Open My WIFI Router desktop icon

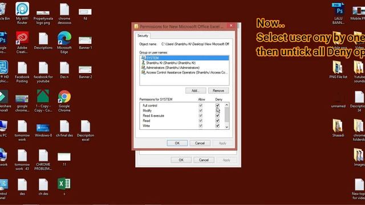[22, 13]
